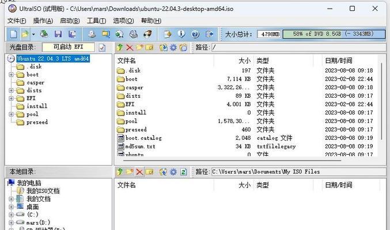Click the Up-level arrow in the image pane
390x230 pixels.
pos(120,47)
